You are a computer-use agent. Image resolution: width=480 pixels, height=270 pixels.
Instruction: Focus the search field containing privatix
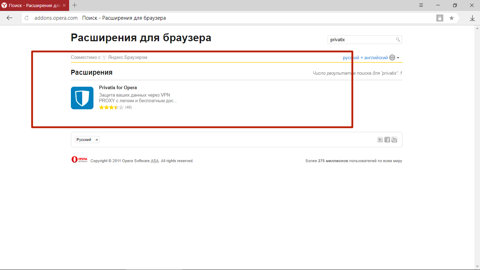pyautogui.click(x=365, y=40)
